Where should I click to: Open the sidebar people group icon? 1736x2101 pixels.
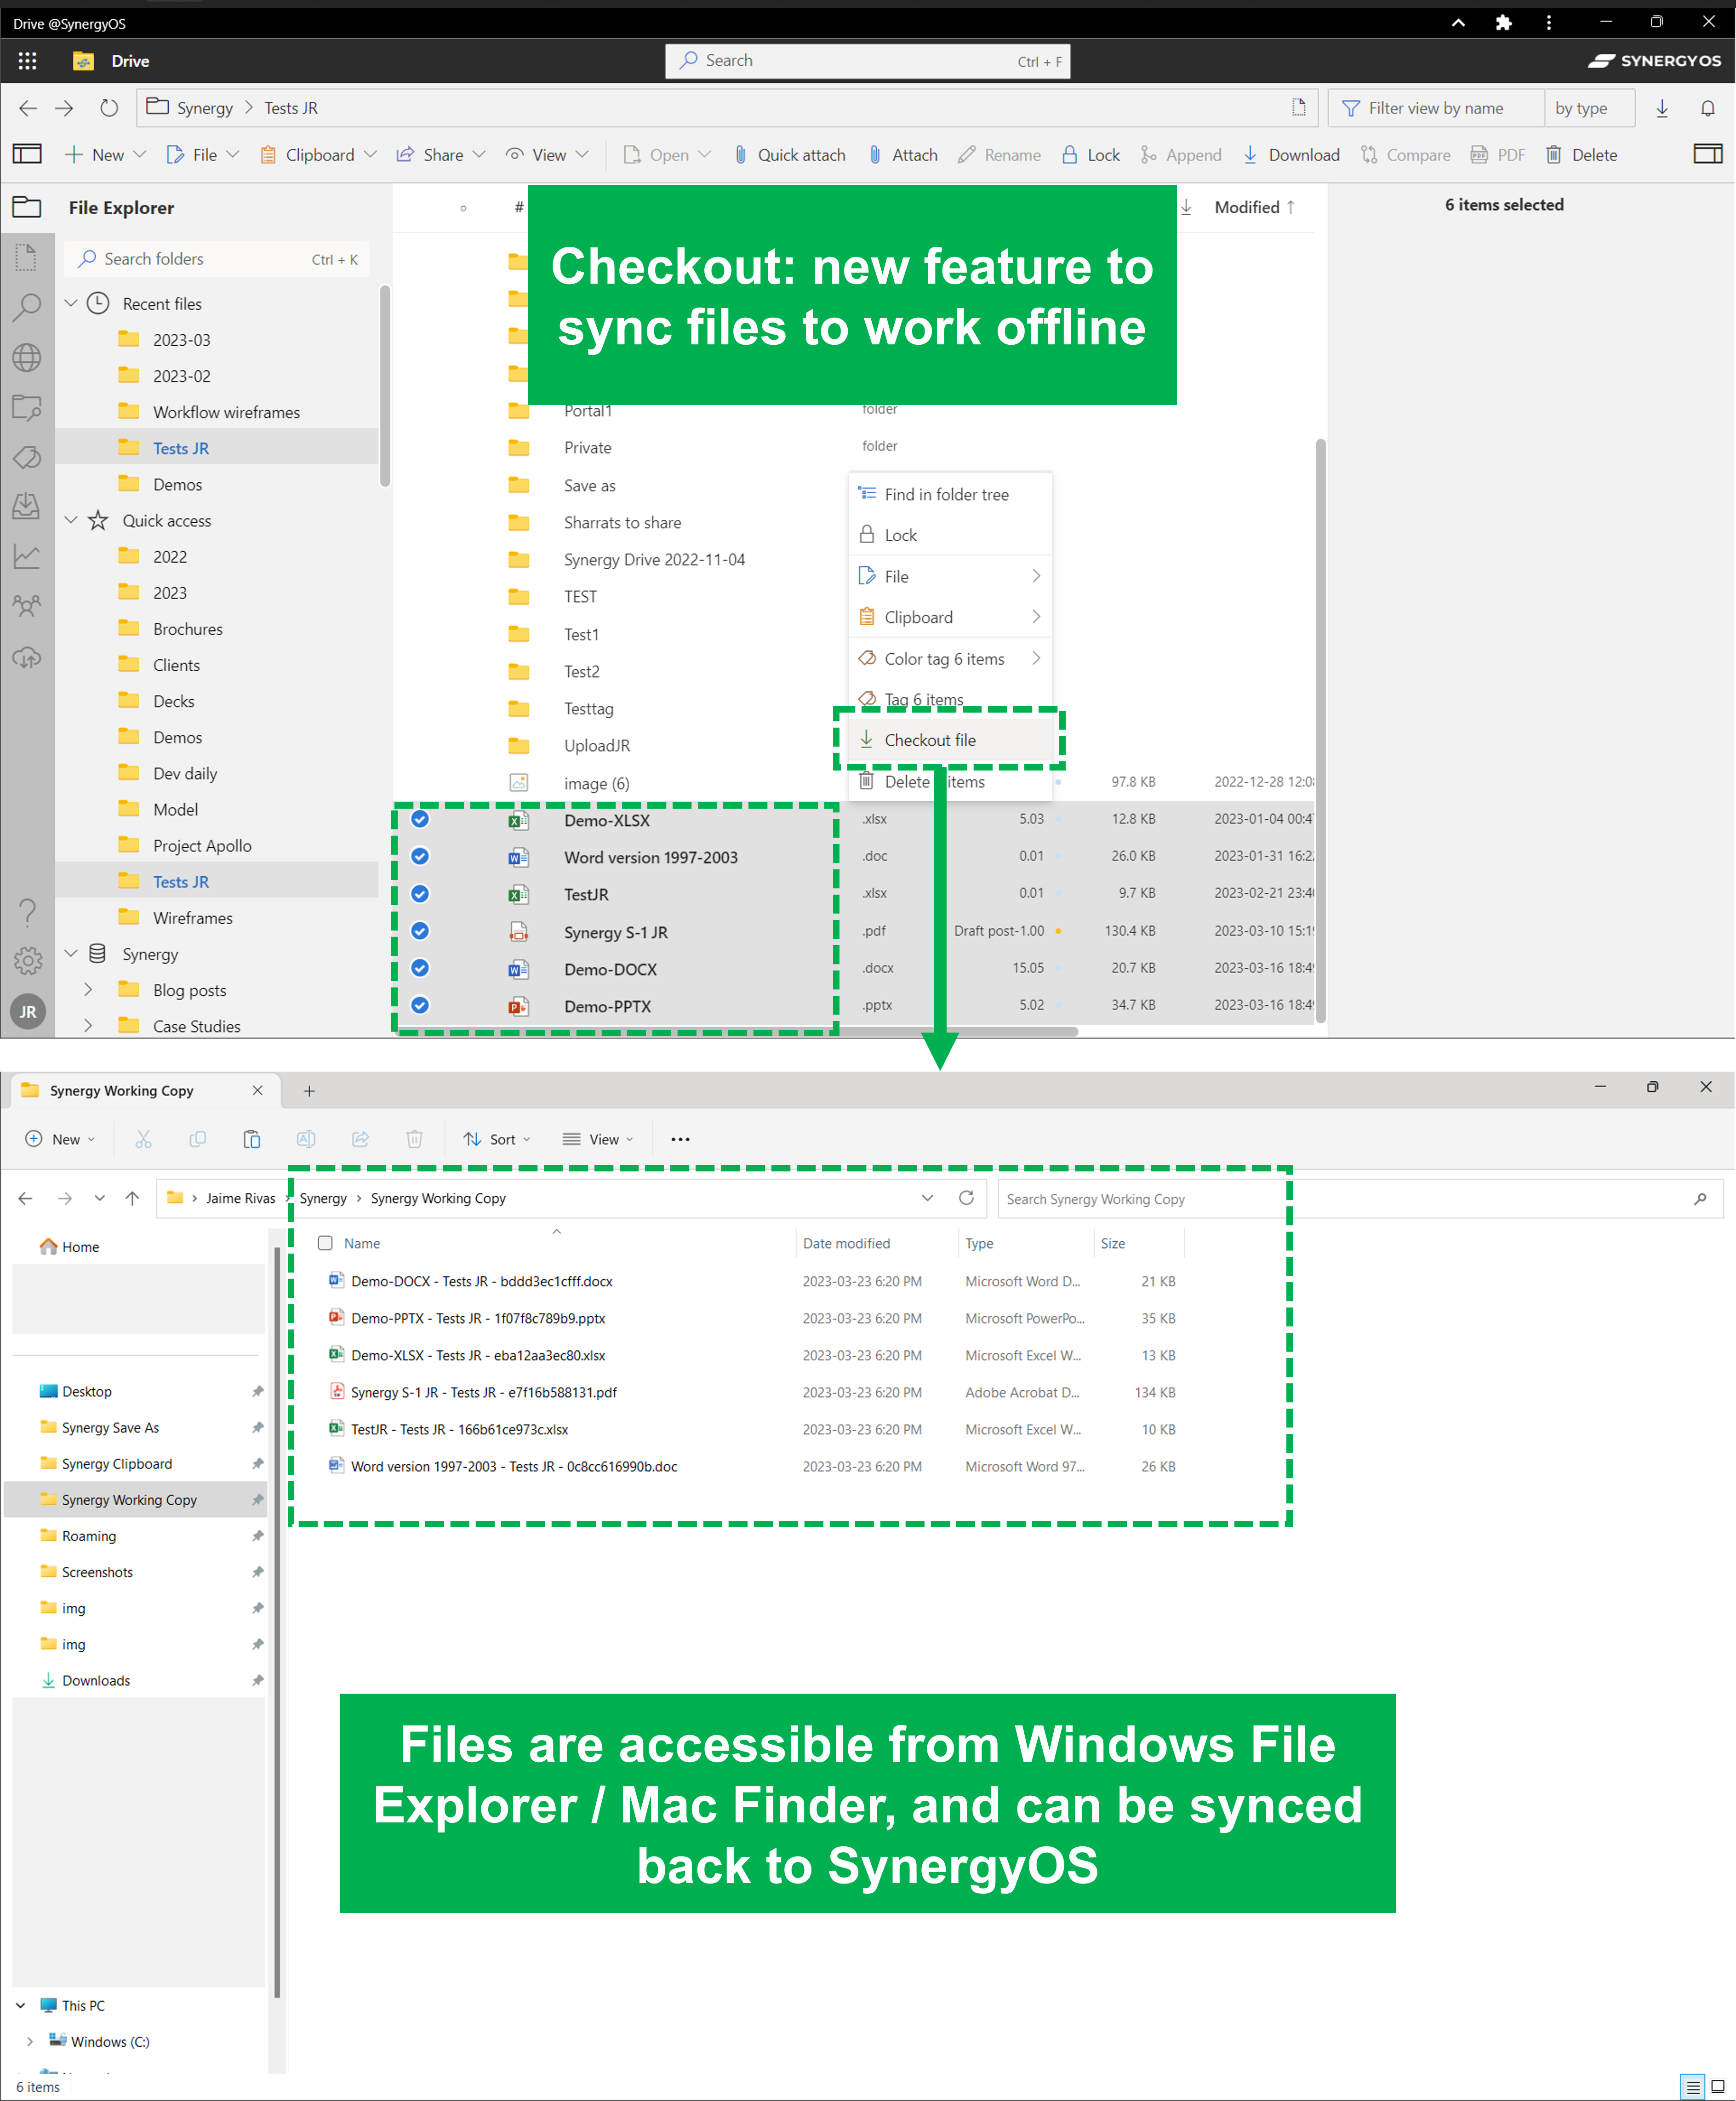coord(27,606)
